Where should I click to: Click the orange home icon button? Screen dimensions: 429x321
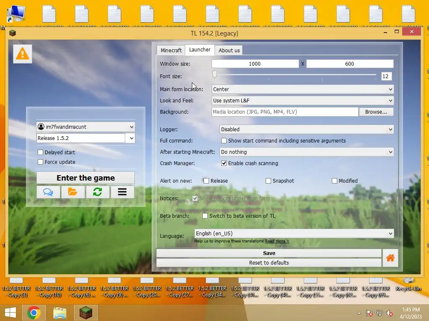(x=390, y=257)
